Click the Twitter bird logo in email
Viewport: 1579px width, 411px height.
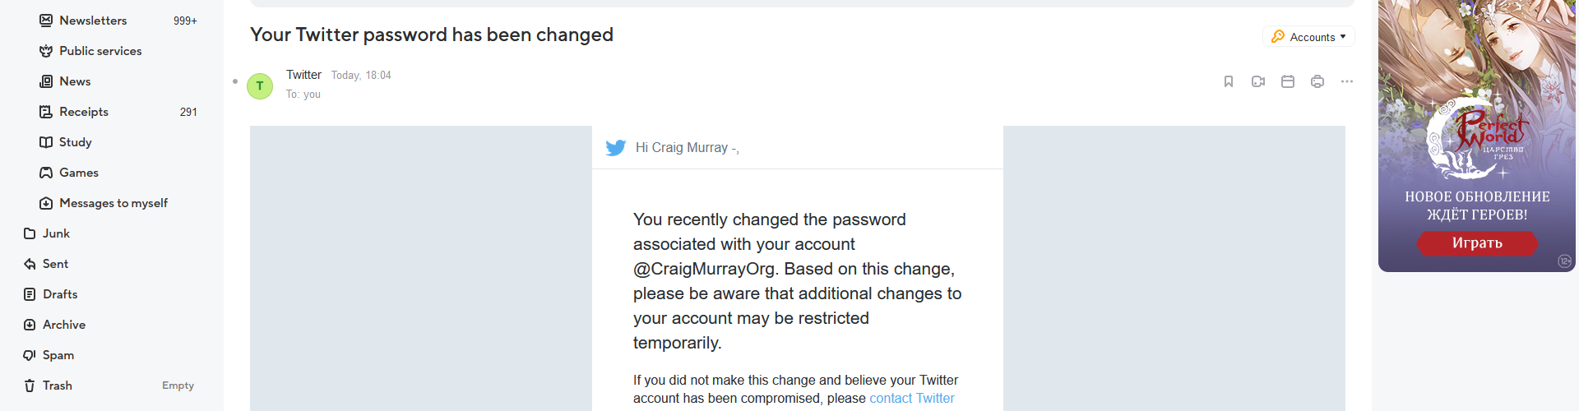coord(615,148)
